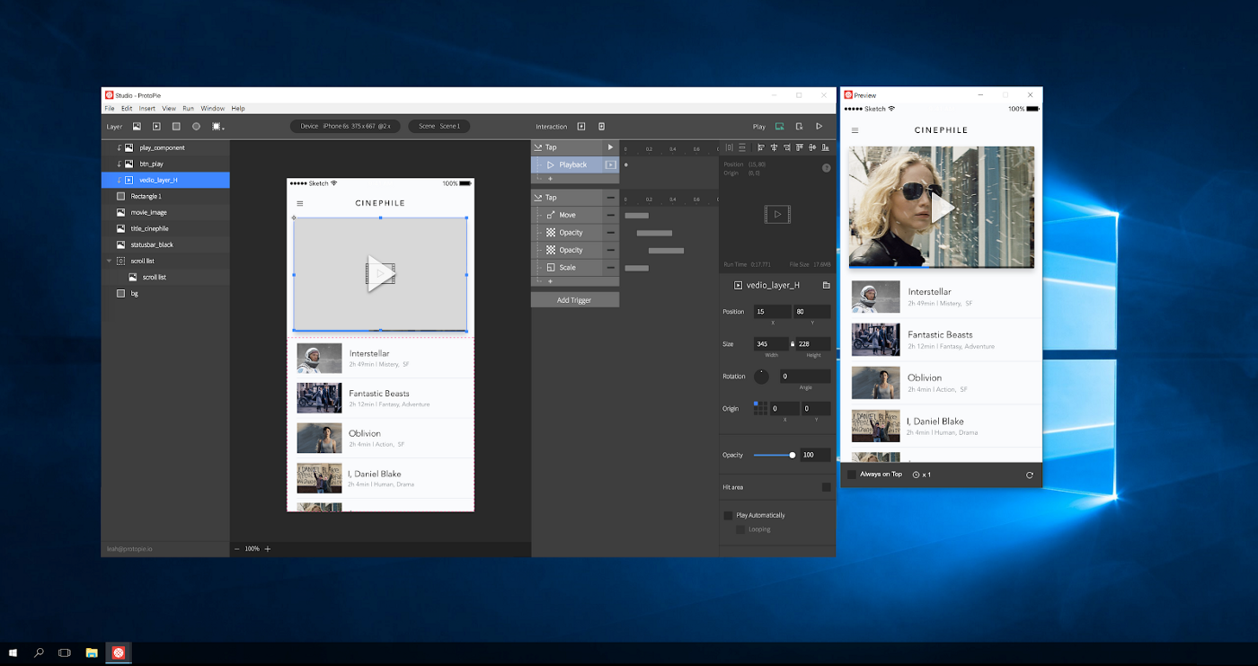Add a video layer from the Layer toolbar
Screen dimensions: 1258x666
point(156,127)
